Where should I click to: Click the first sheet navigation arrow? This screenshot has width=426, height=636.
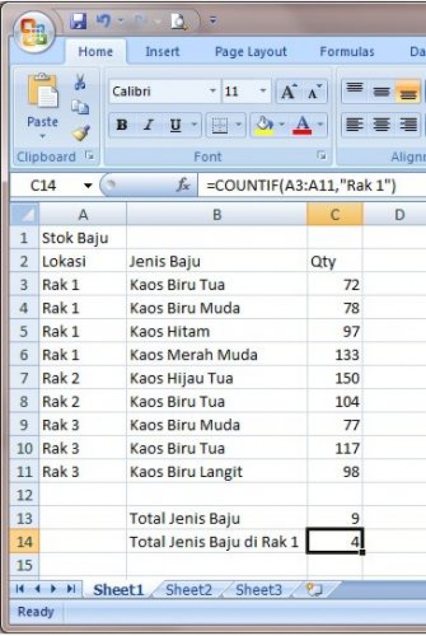pyautogui.click(x=20, y=589)
